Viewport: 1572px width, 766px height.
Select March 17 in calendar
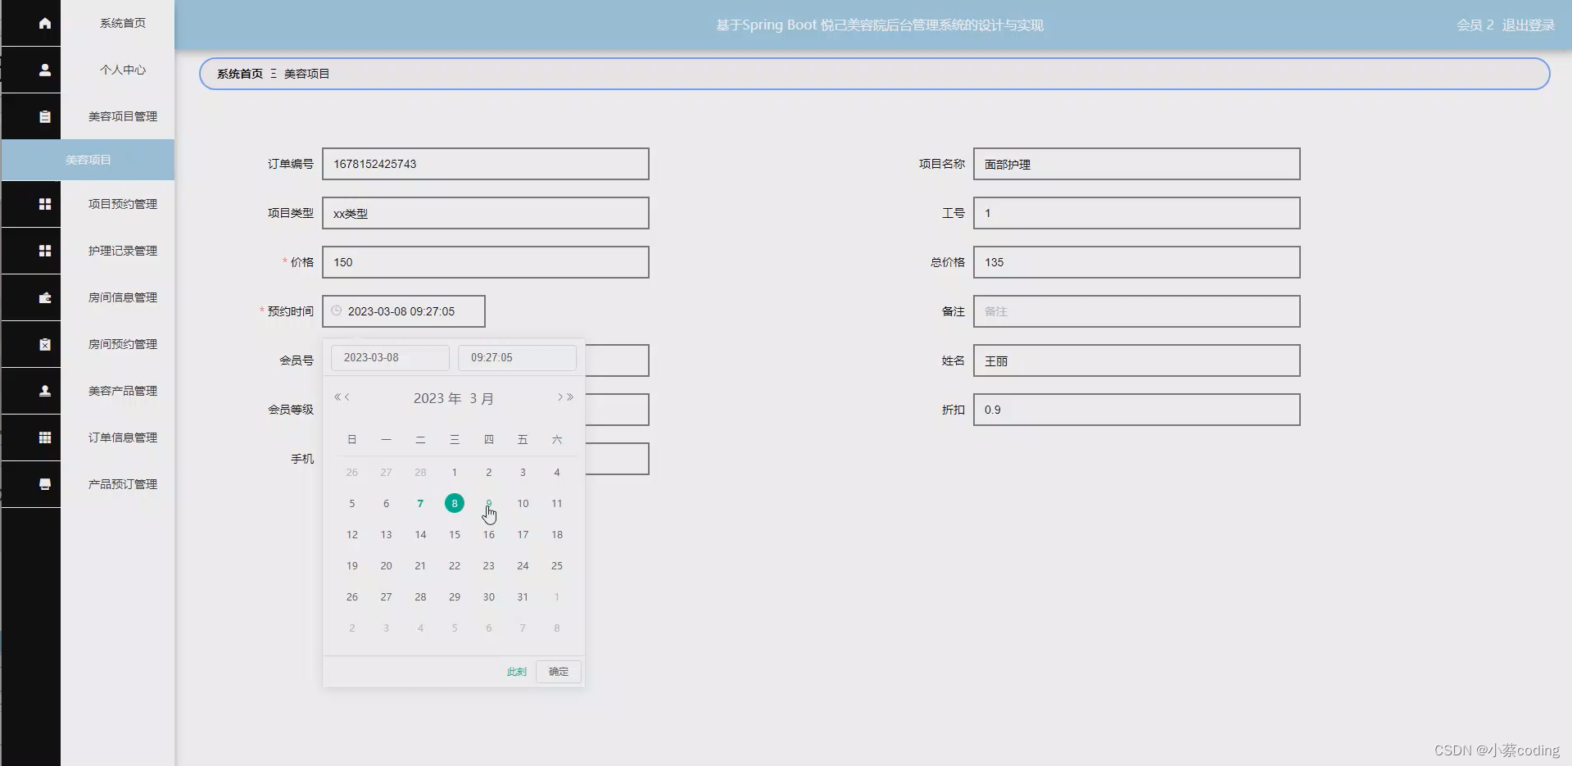523,534
